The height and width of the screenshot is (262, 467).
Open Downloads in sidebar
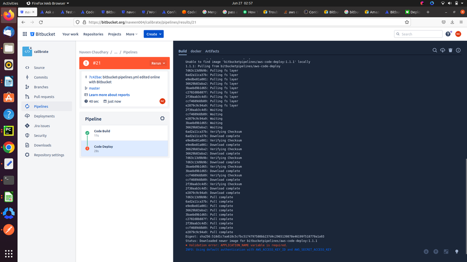click(43, 145)
